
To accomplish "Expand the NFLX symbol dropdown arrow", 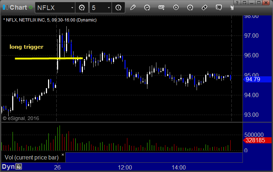I will (x=72, y=8).
